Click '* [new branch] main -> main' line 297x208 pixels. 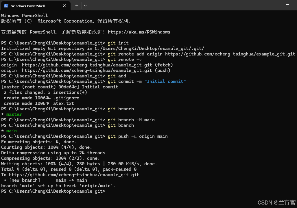[x=45, y=180]
